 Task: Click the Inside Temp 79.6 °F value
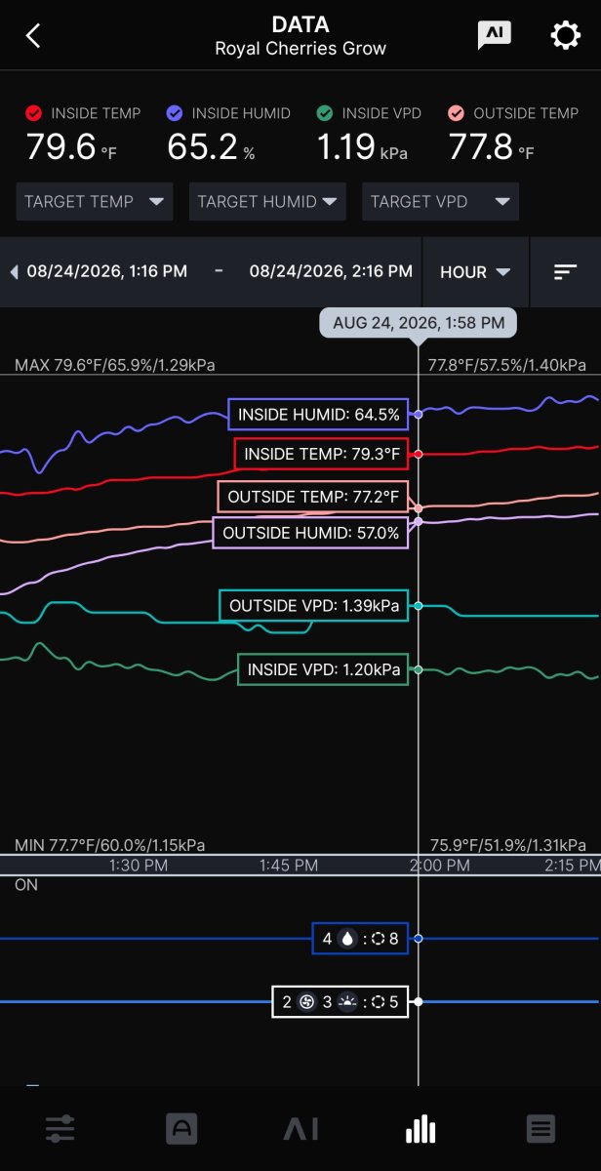pyautogui.click(x=71, y=148)
